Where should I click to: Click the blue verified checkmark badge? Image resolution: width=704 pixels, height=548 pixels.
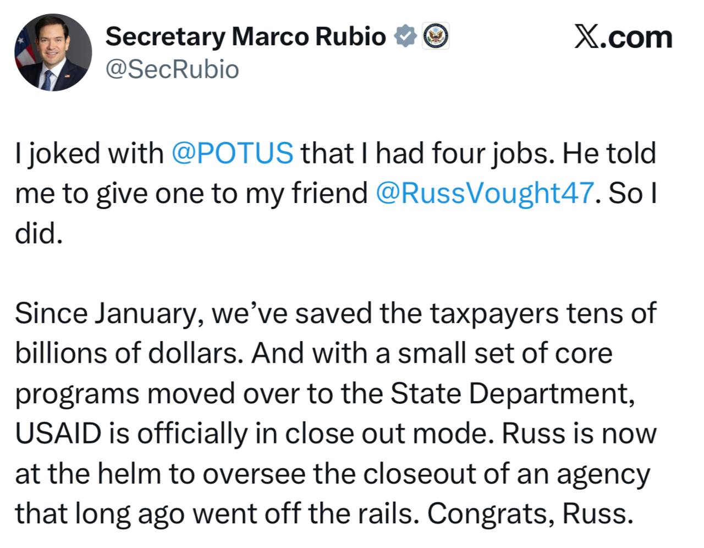point(405,37)
